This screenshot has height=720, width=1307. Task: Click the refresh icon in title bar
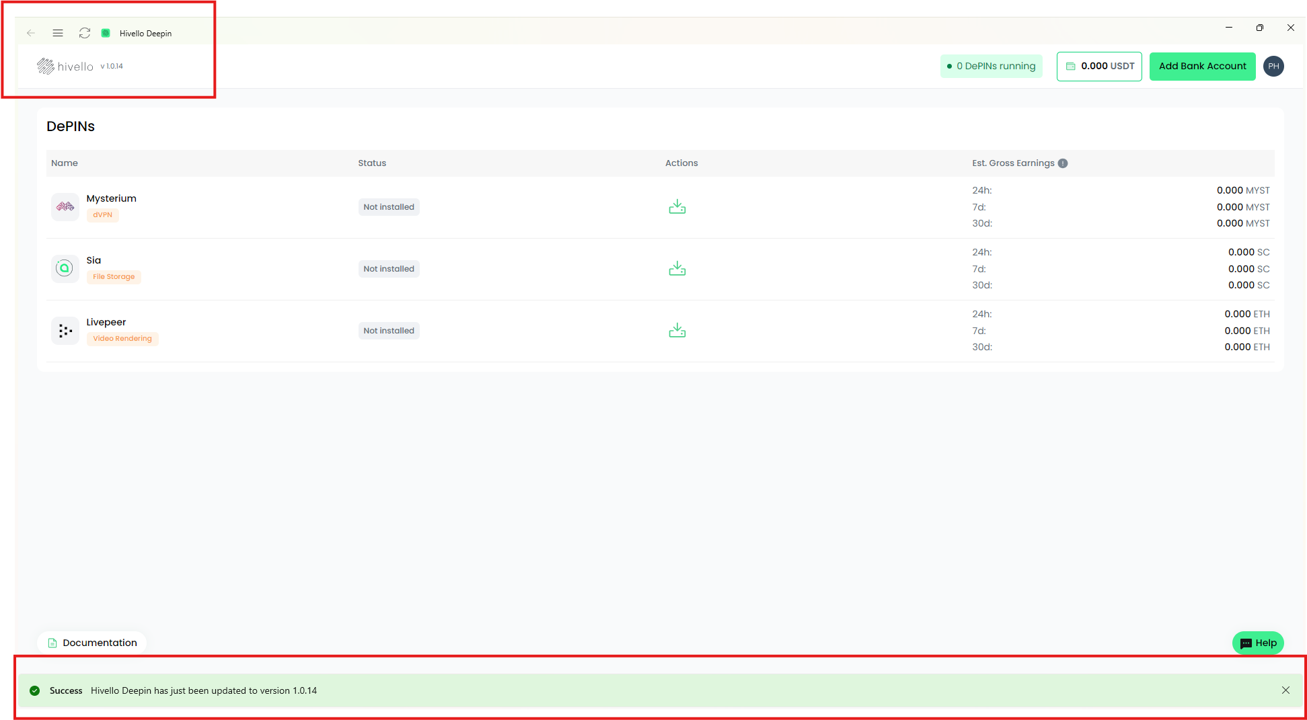point(85,33)
